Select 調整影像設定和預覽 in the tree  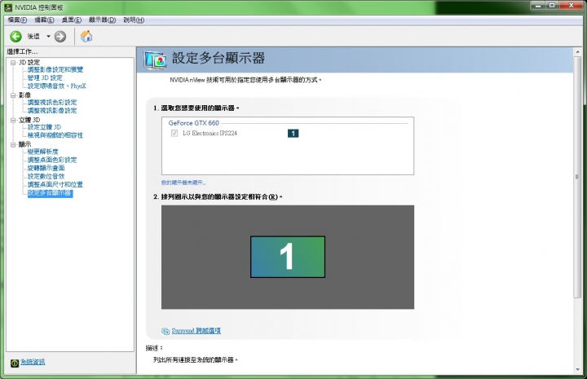(55, 69)
